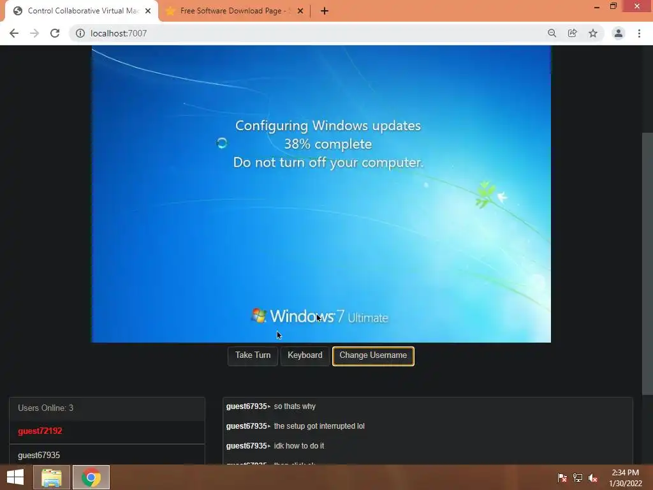Click the browser forward arrow
This screenshot has width=653, height=490.
pos(34,33)
